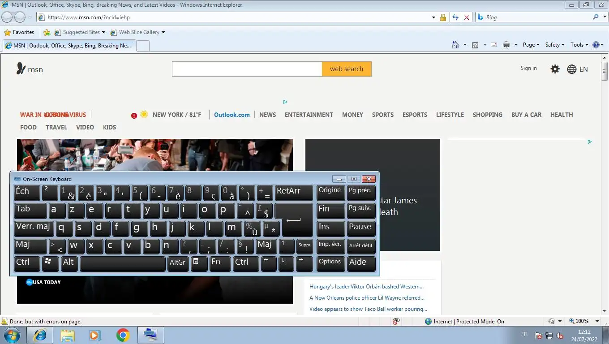The height and width of the screenshot is (344, 609).
Task: Open Hungary's leader Viktor Orbán headline
Action: coord(366,287)
